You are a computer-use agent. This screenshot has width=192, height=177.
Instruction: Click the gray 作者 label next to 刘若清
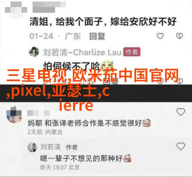[x=71, y=147]
